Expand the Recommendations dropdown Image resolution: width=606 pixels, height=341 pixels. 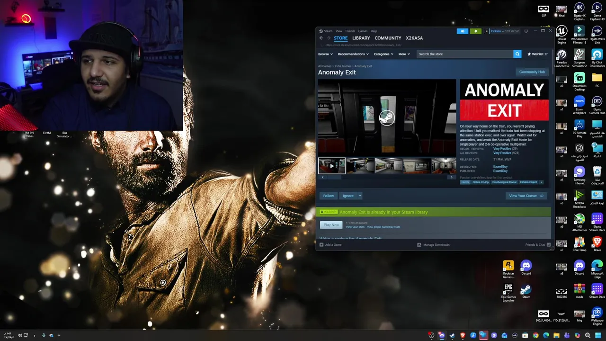coord(353,54)
